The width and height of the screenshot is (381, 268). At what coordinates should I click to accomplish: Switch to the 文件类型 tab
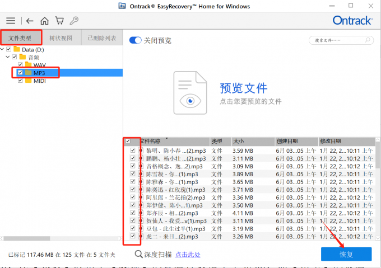(21, 37)
